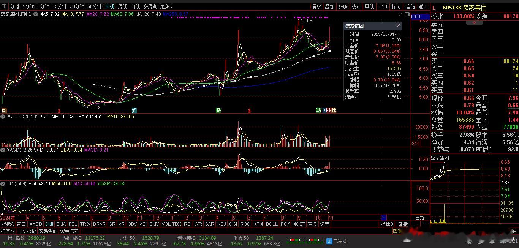Select the VOL-TDX indicator tab
519x248 pixels.
[171, 224]
